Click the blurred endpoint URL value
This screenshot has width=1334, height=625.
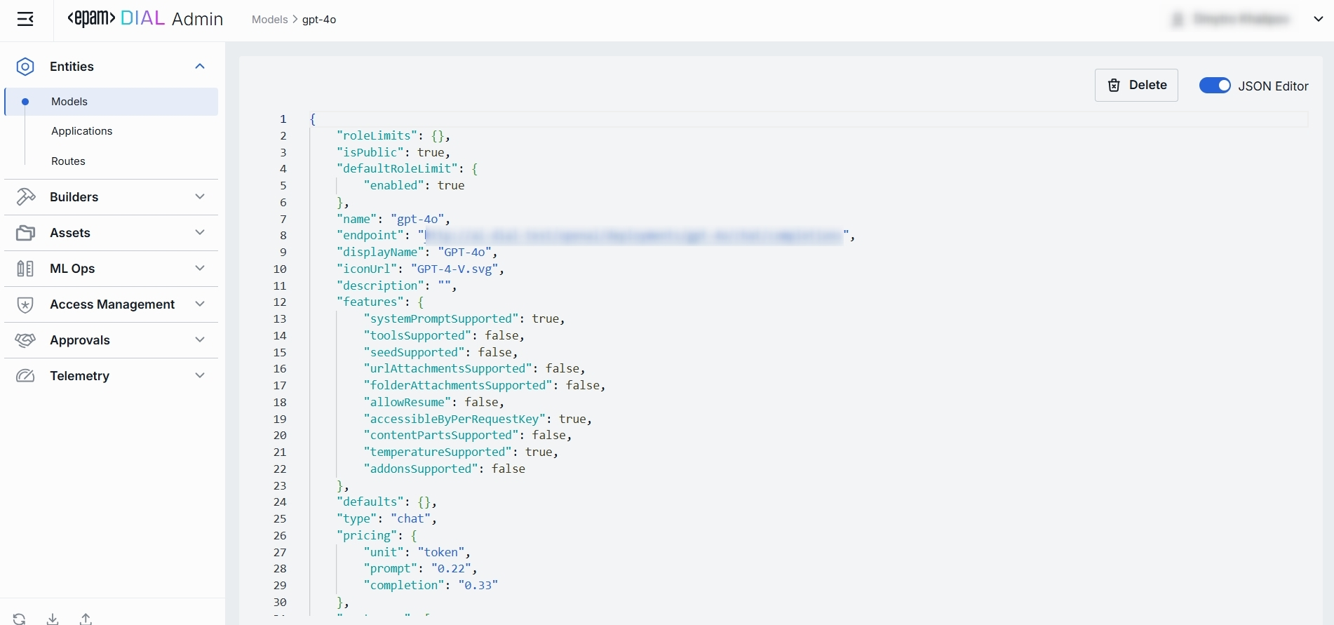(x=633, y=236)
